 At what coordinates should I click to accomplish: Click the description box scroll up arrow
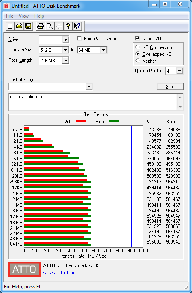point(180,97)
